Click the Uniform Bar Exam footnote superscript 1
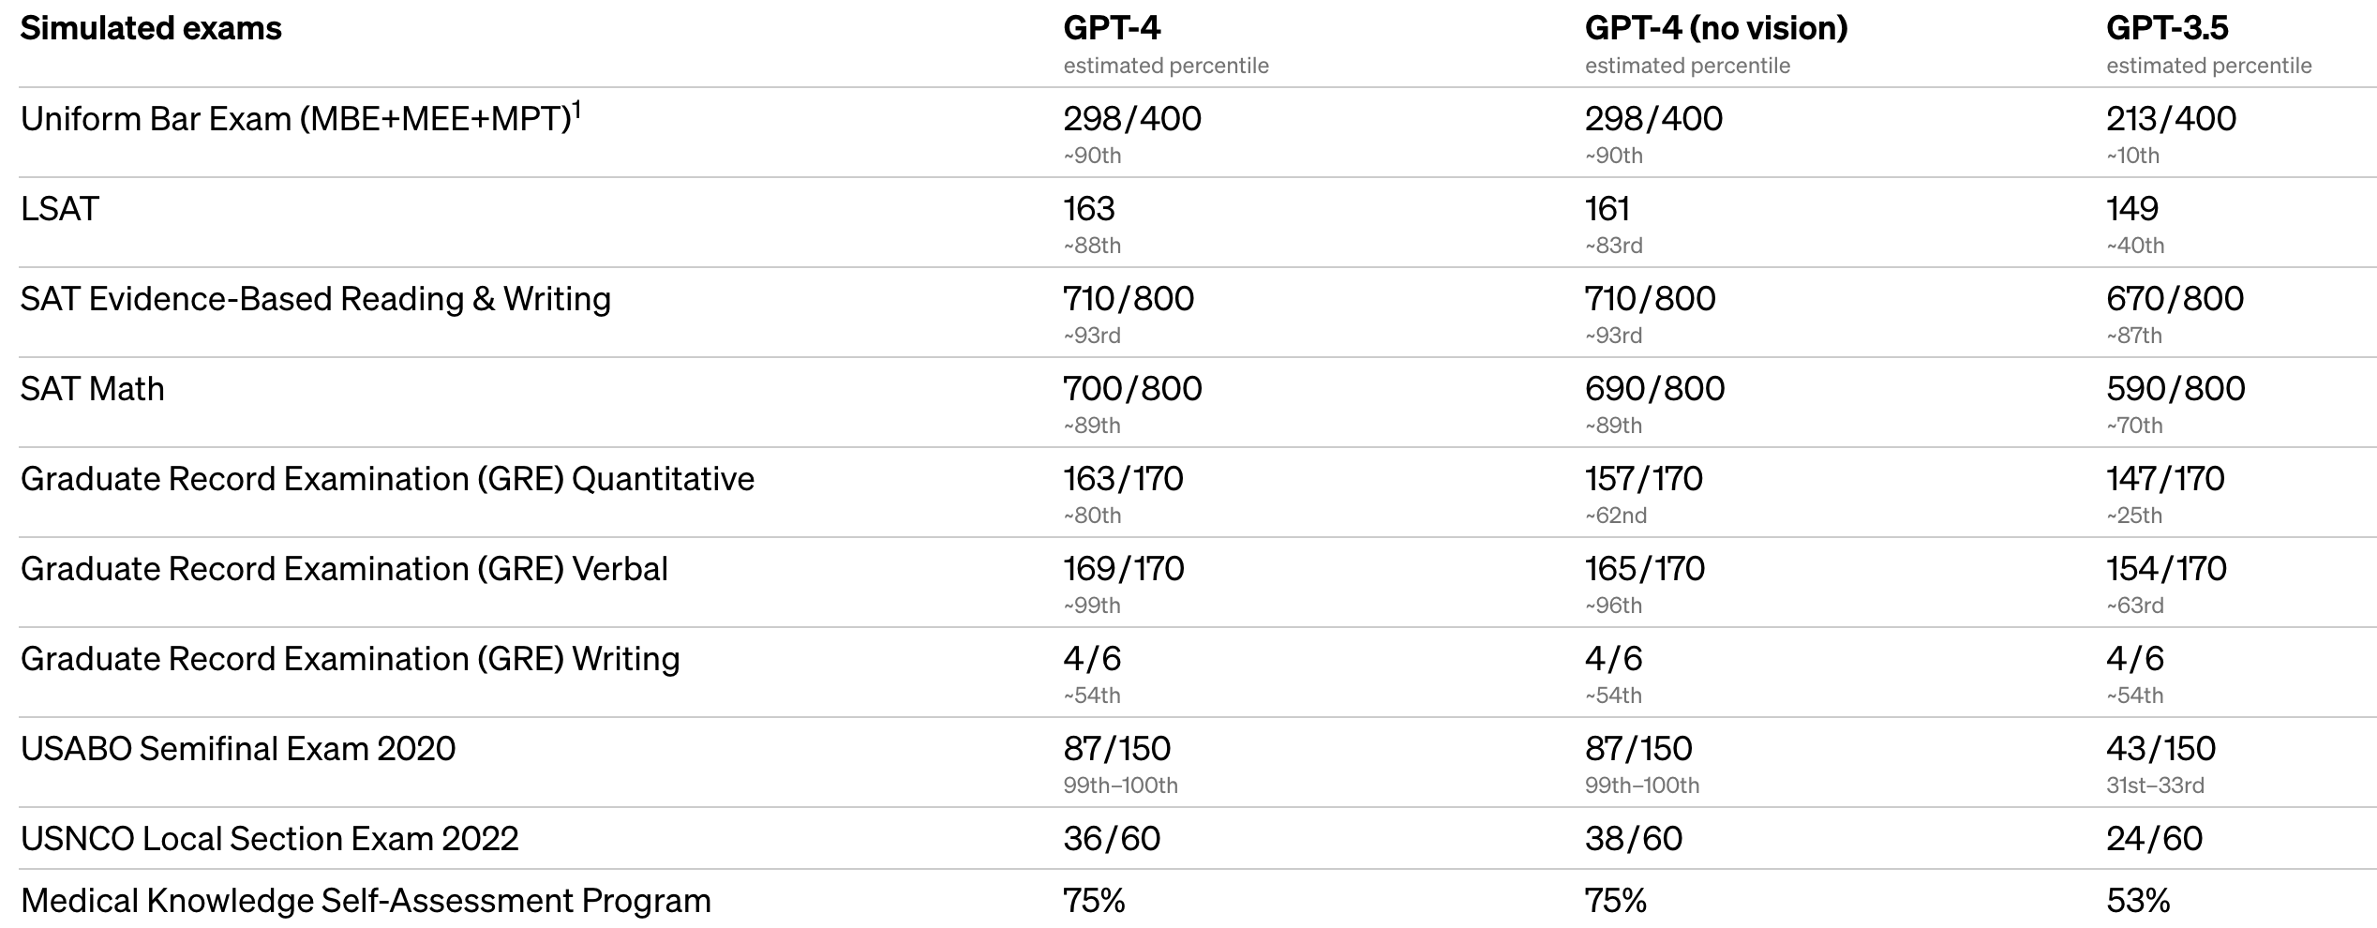The width and height of the screenshot is (2377, 928). pos(577,110)
